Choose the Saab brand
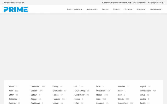Viewport: 167px width, 104px height. click(x=120, y=91)
